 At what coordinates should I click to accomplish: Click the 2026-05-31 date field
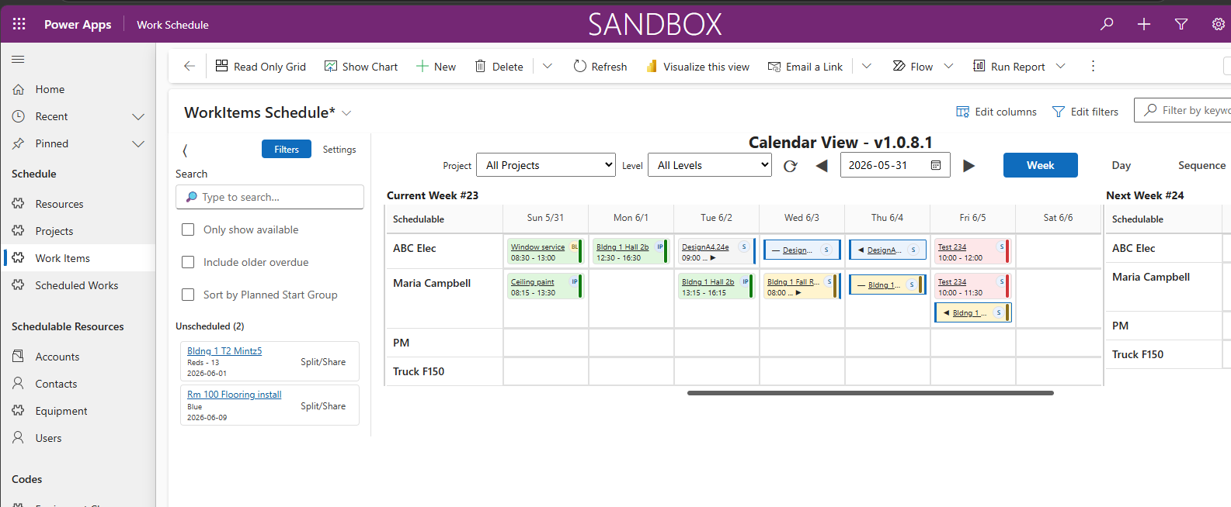tap(895, 165)
